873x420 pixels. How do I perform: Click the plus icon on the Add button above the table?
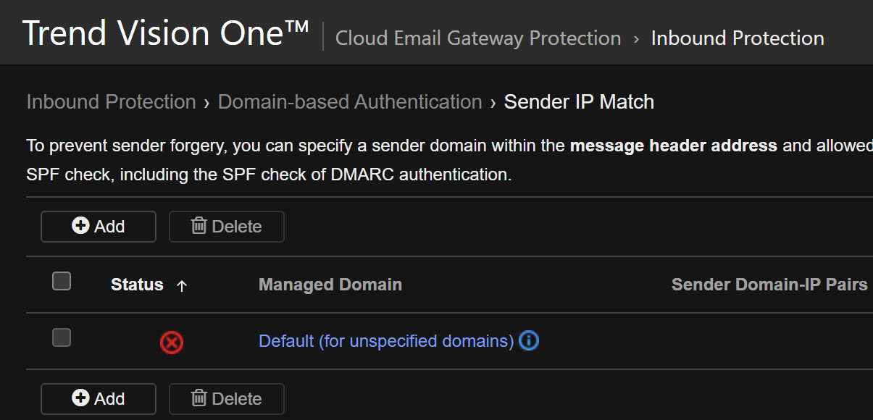tap(80, 226)
